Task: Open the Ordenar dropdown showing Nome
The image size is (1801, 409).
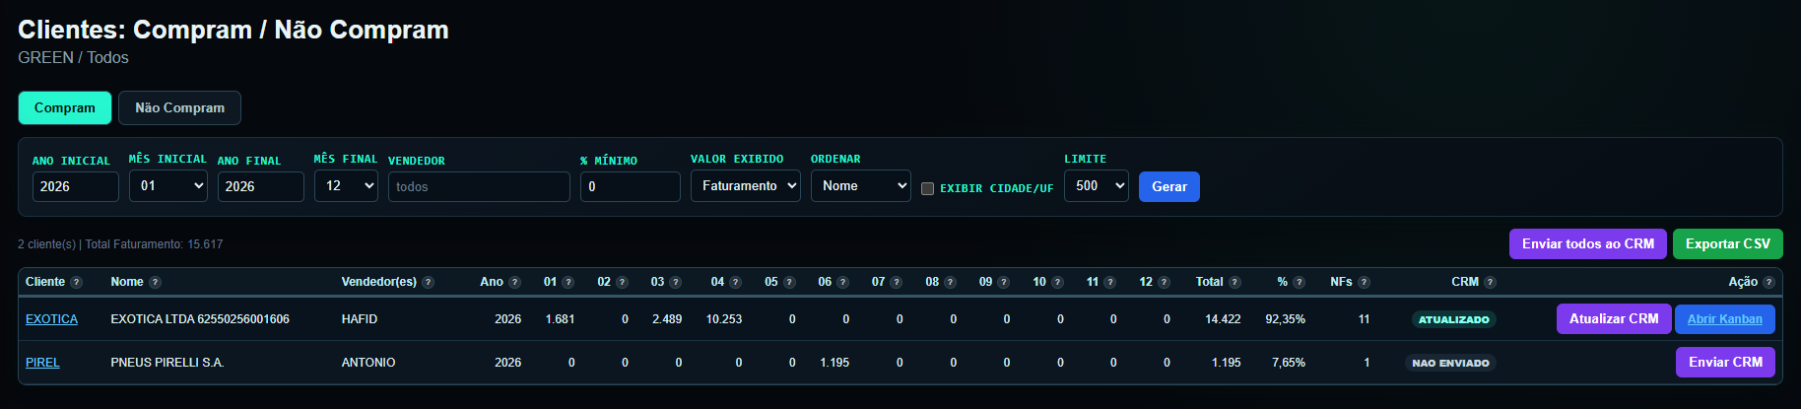Action: 861,185
